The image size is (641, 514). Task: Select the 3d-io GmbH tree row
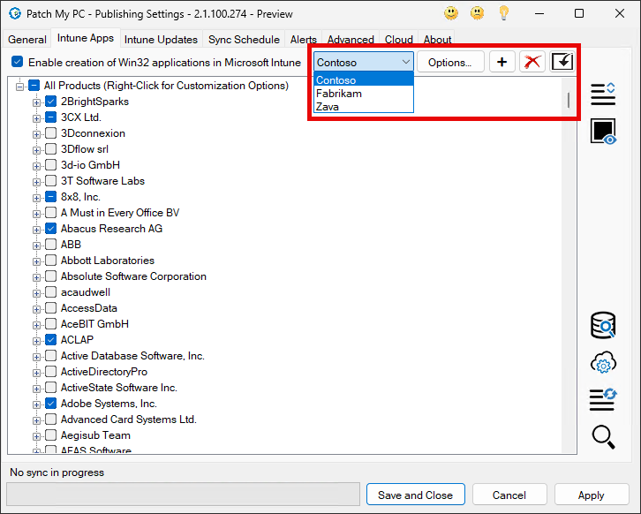90,165
